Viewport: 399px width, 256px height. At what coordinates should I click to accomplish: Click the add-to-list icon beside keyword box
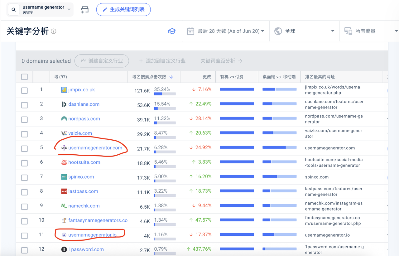[x=84, y=10]
